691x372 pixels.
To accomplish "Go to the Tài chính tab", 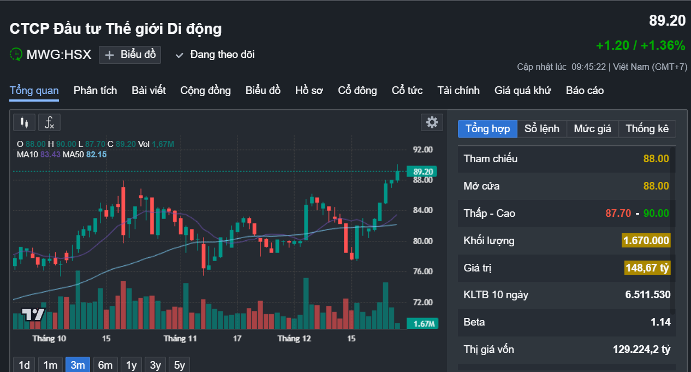I will pos(458,91).
